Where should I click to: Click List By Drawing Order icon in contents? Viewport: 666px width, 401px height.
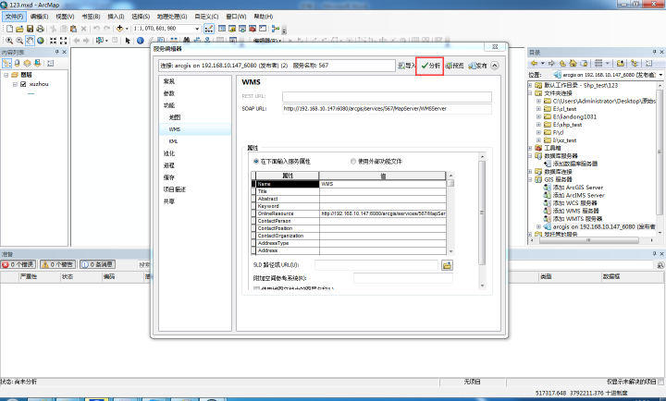[6, 63]
